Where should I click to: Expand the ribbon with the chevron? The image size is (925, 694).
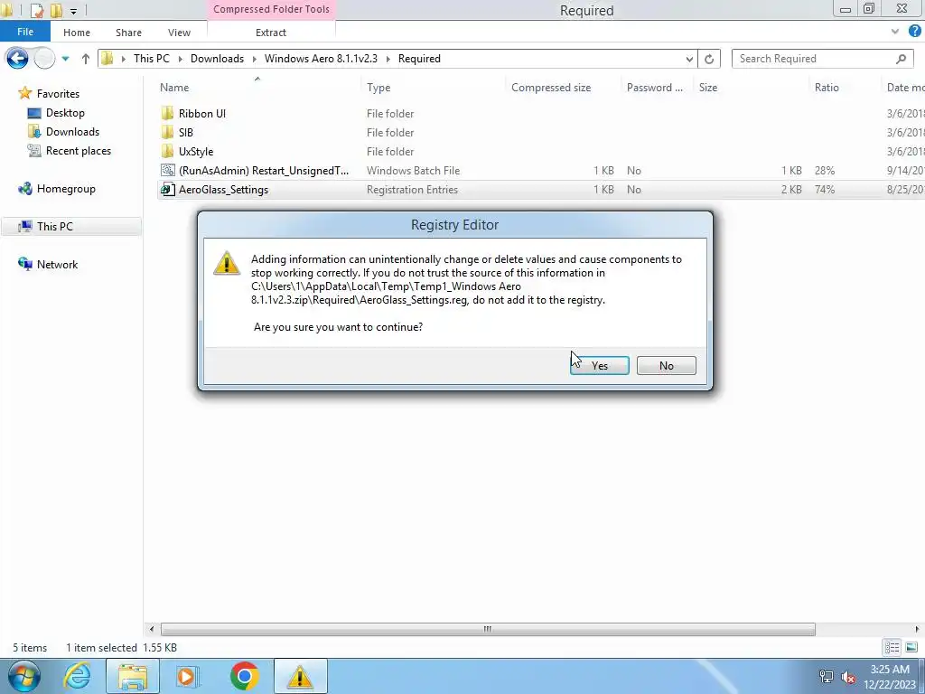(895, 32)
